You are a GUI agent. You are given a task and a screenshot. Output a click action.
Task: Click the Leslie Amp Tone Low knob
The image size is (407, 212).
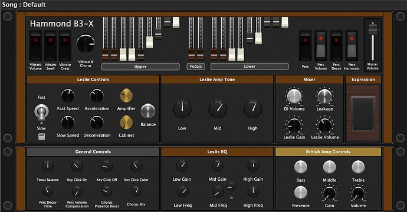(182, 108)
